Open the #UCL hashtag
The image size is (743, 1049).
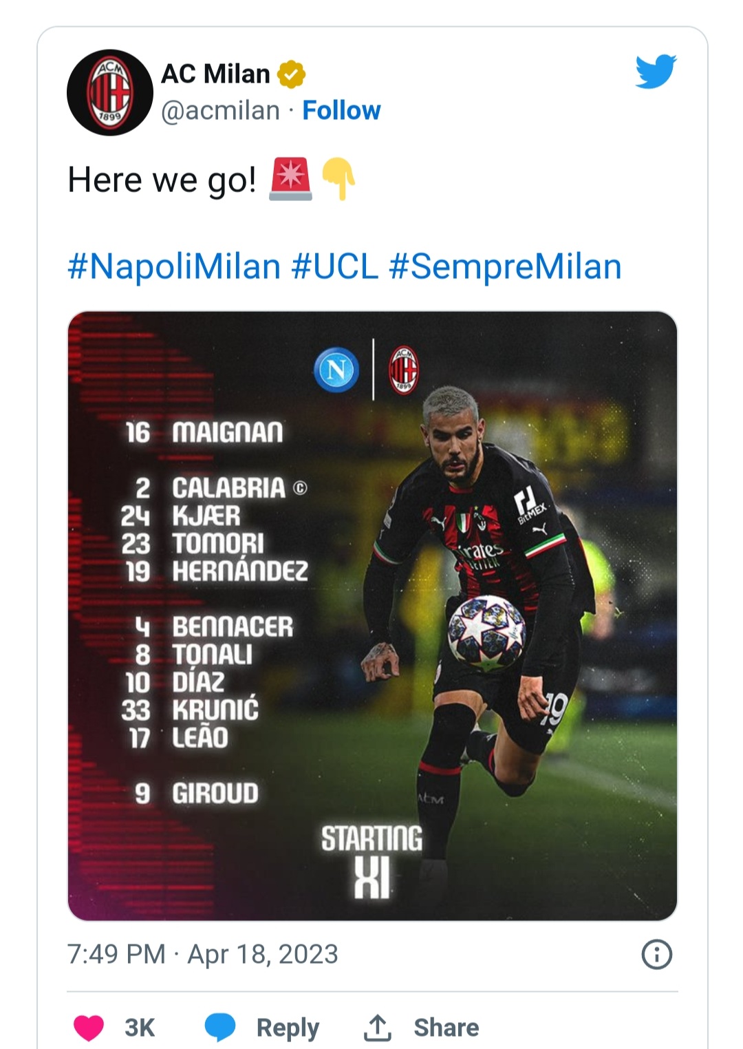pyautogui.click(x=335, y=266)
